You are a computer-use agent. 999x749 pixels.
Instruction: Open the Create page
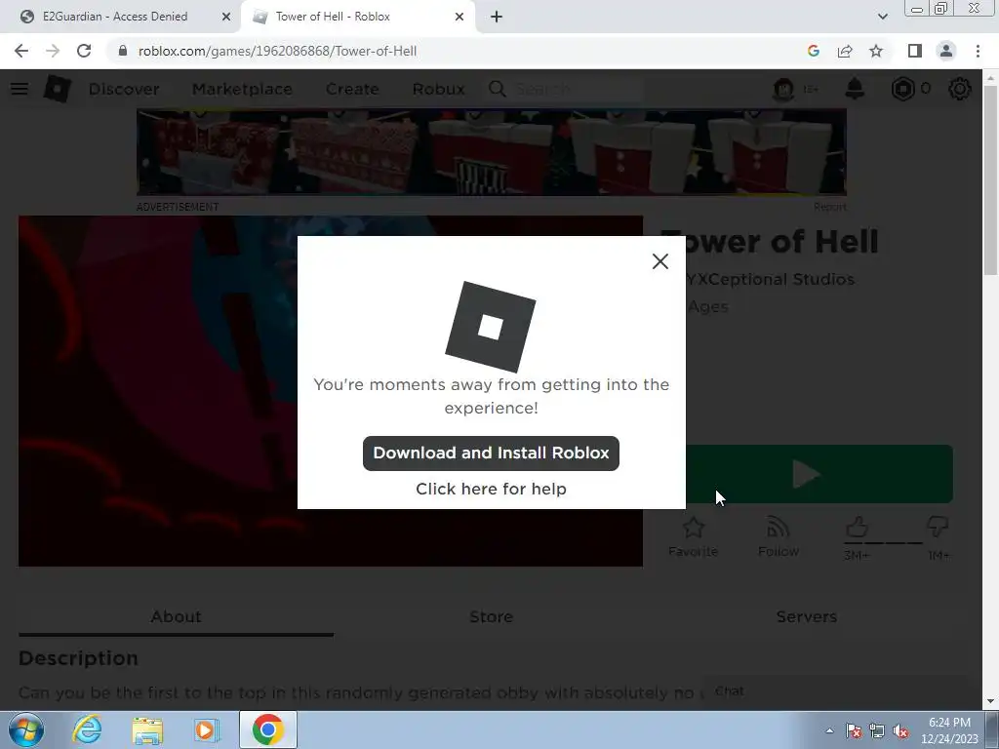(x=352, y=89)
